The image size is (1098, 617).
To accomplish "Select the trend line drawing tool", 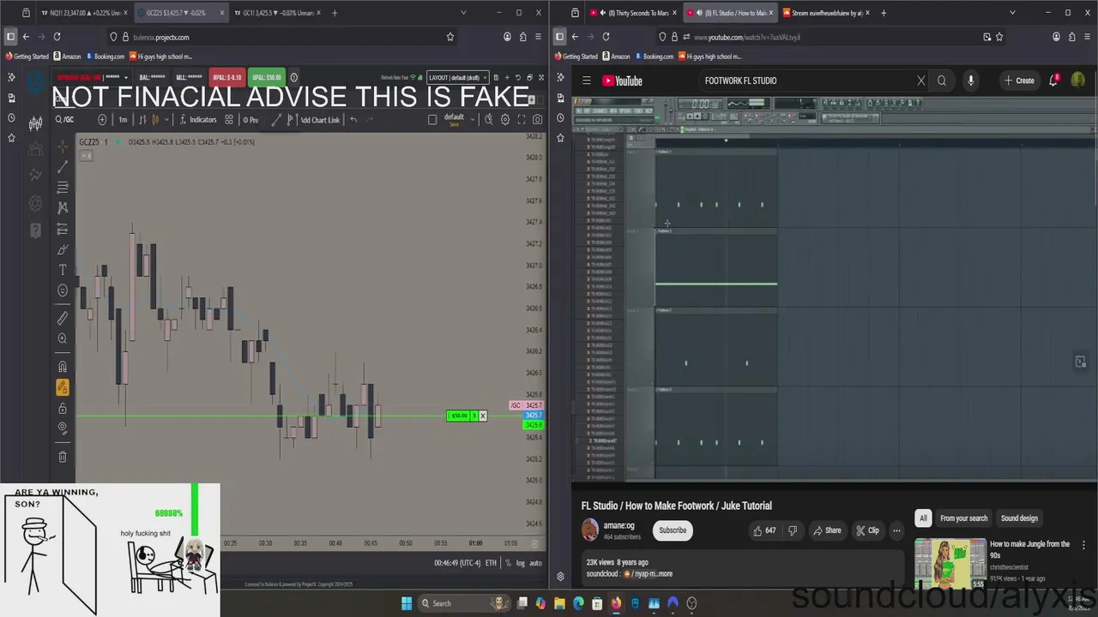I will 63,167.
